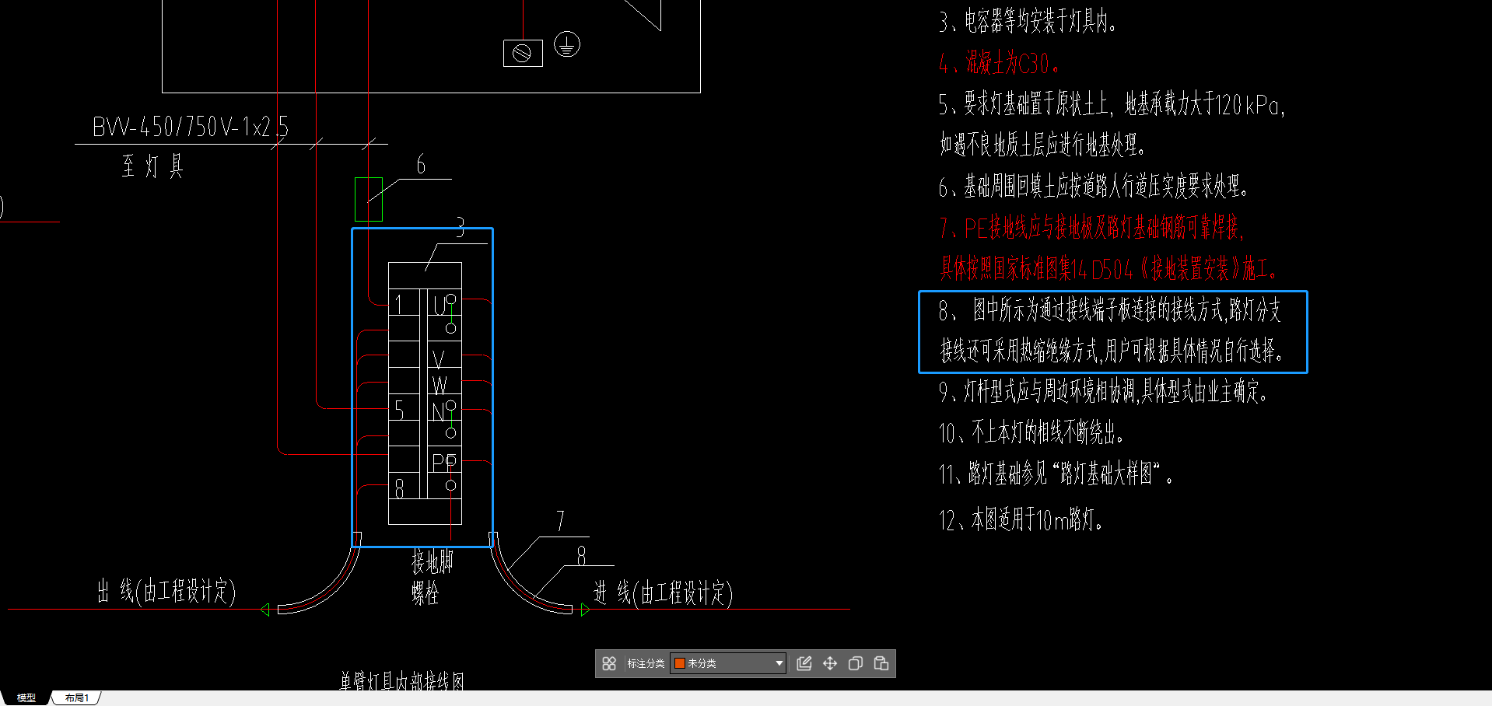
Task: Click terminal number 5 on the block
Action: coord(399,410)
